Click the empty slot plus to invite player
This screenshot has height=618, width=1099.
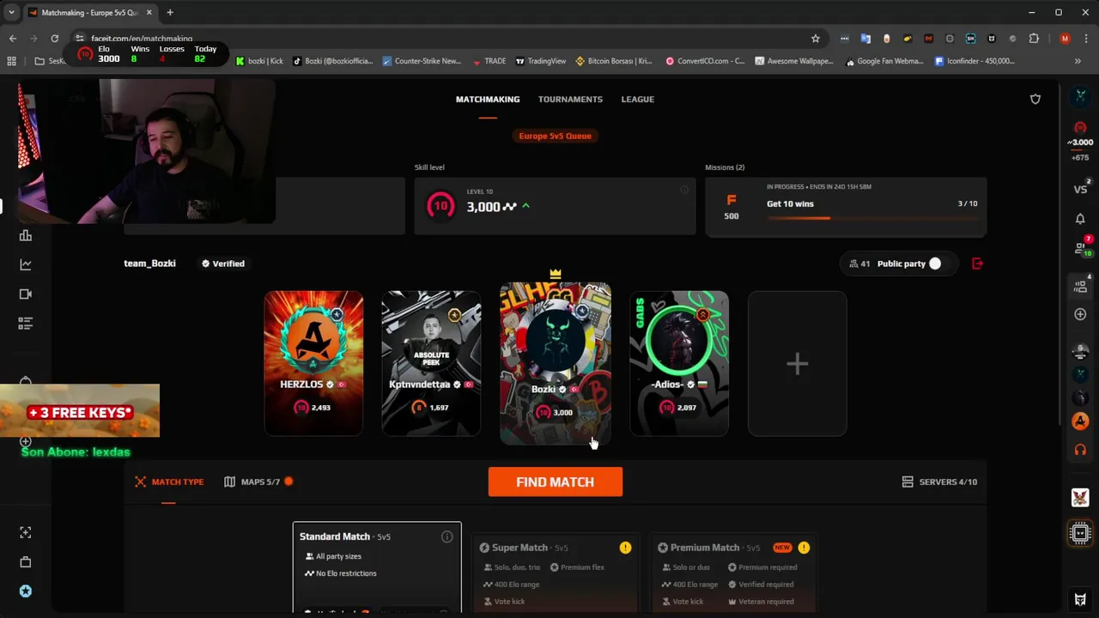(x=797, y=364)
